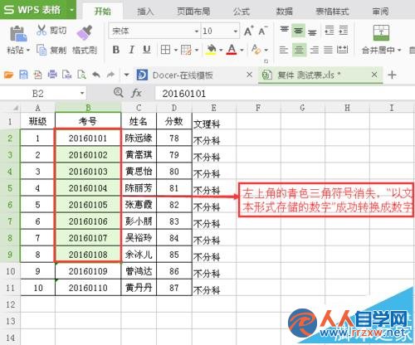Switch to the 公式 ribbon tab

click(x=242, y=12)
